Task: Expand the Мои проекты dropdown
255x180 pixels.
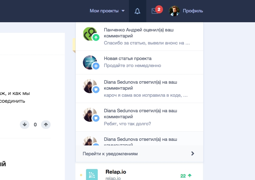Action: [x=107, y=11]
